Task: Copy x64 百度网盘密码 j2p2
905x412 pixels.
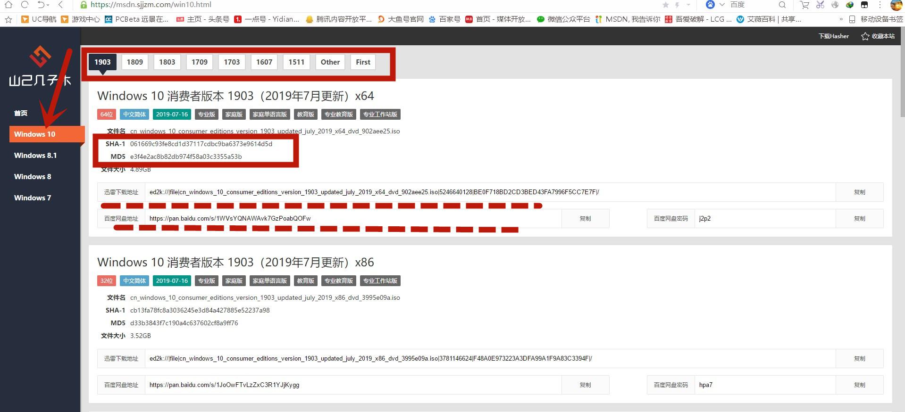Action: 860,219
